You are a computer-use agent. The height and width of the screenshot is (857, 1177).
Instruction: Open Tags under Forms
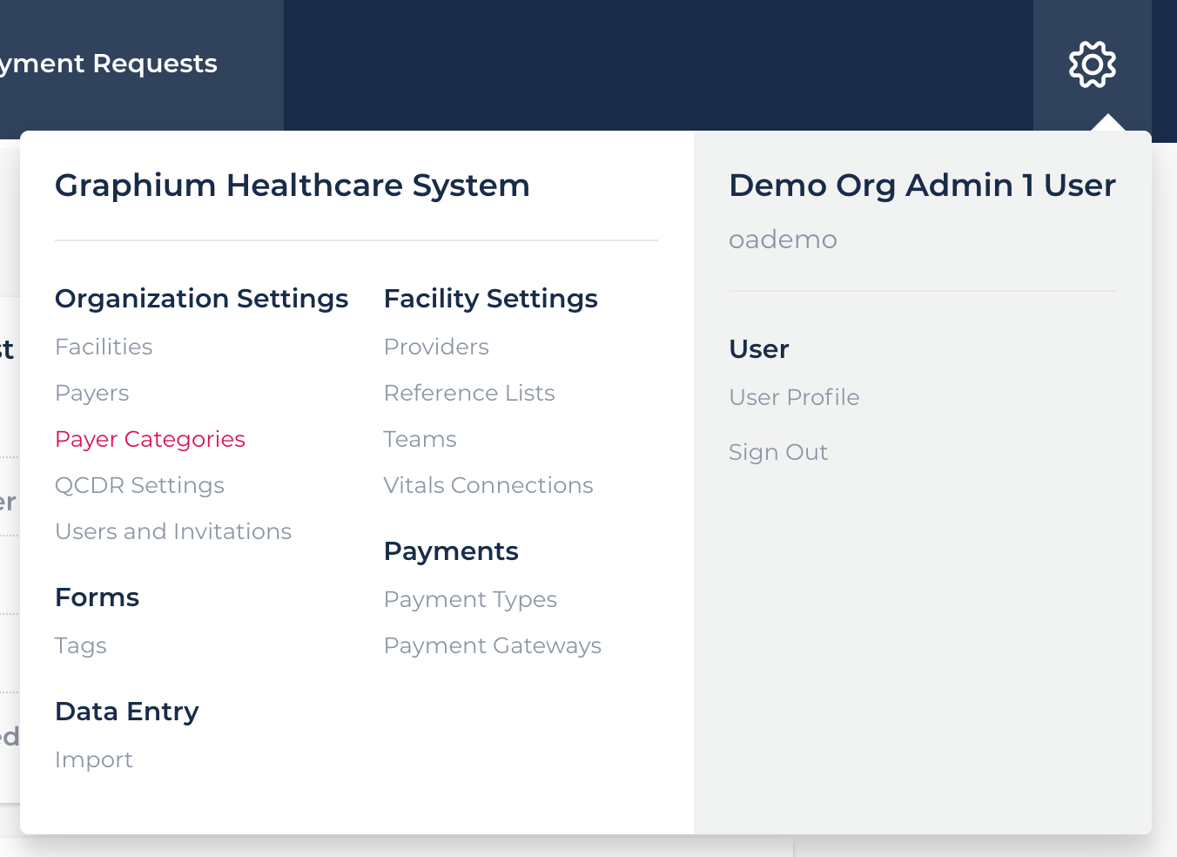80,645
